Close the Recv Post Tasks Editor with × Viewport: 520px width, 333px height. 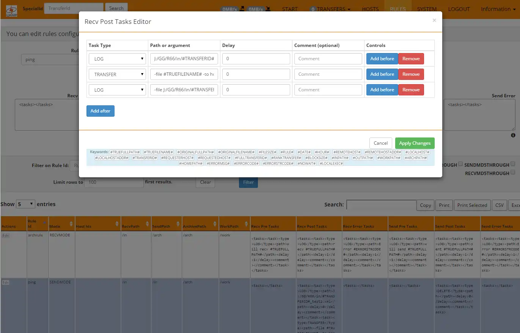[x=434, y=20]
